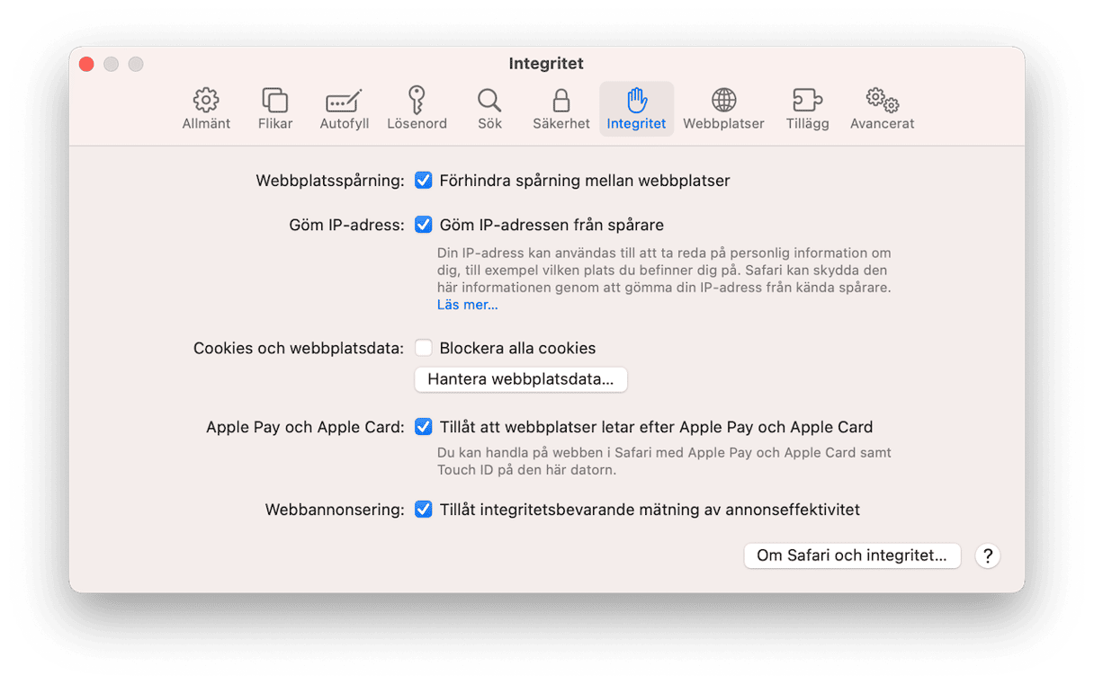Click the Integritet window title

546,64
